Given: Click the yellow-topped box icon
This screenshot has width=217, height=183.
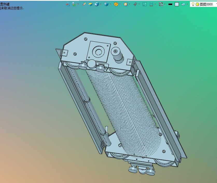Looking at the screenshot, I should (x=90, y=4).
